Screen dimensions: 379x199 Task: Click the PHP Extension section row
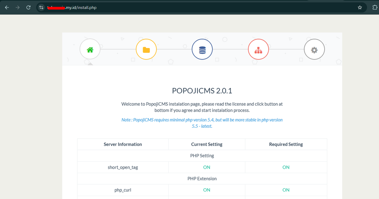click(x=202, y=178)
